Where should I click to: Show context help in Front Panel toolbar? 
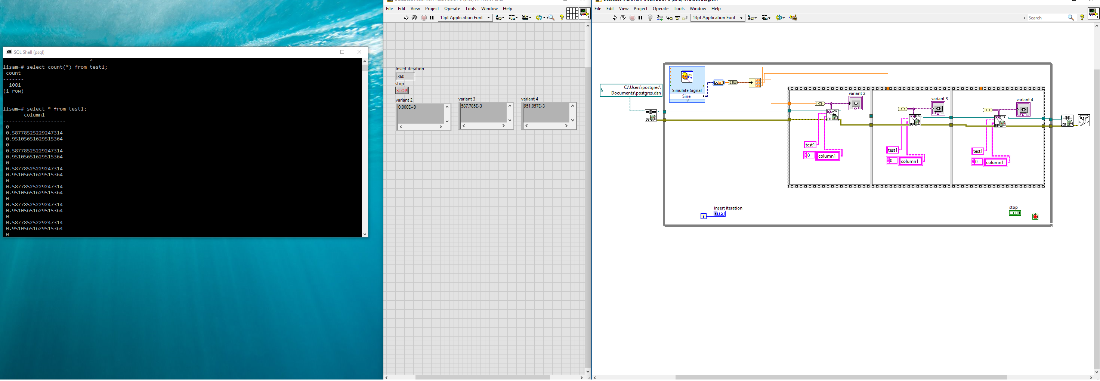coord(562,18)
